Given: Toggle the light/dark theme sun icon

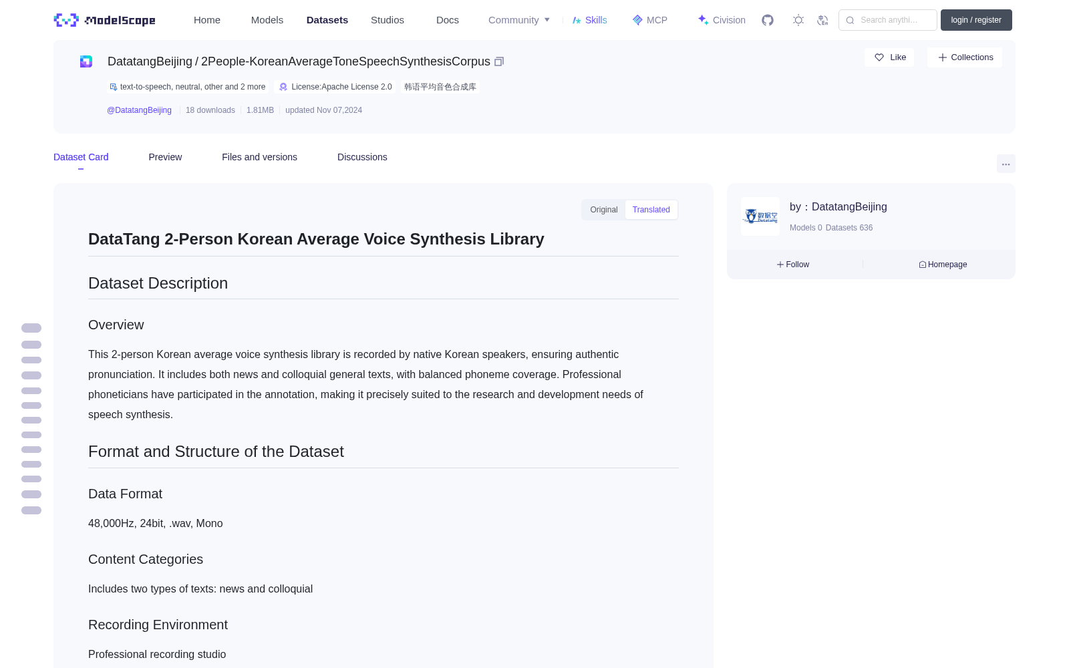Looking at the screenshot, I should 798,20.
